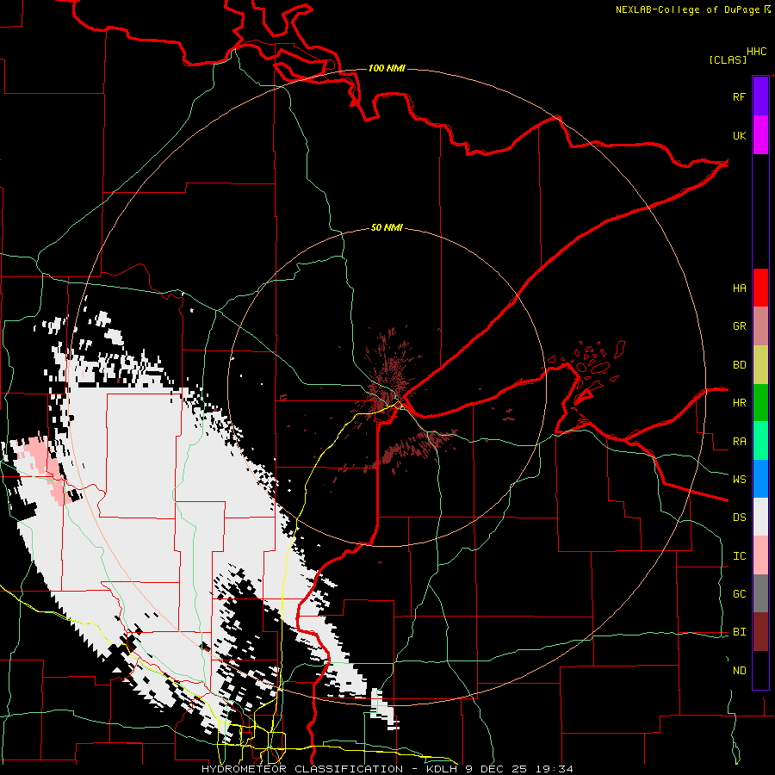Click the HR legend label
The width and height of the screenshot is (775, 775).
[x=739, y=403]
